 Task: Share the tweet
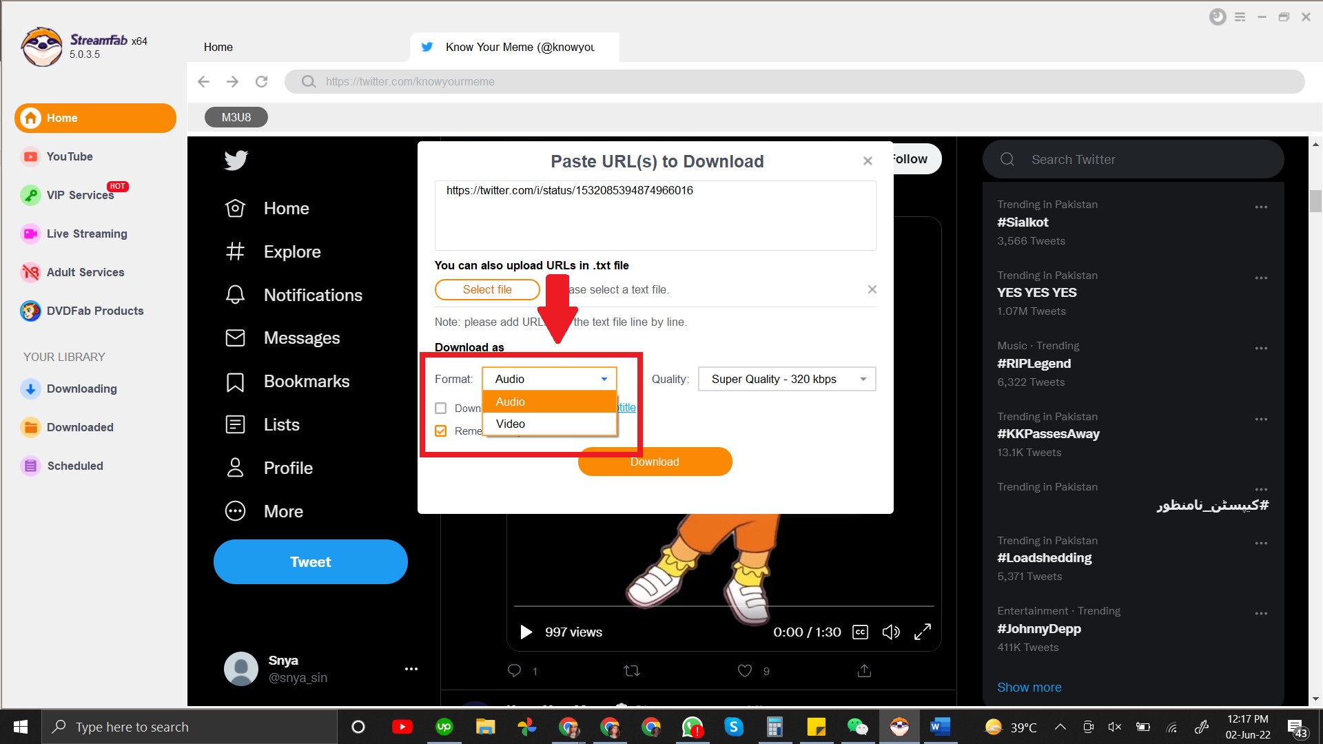click(x=864, y=670)
